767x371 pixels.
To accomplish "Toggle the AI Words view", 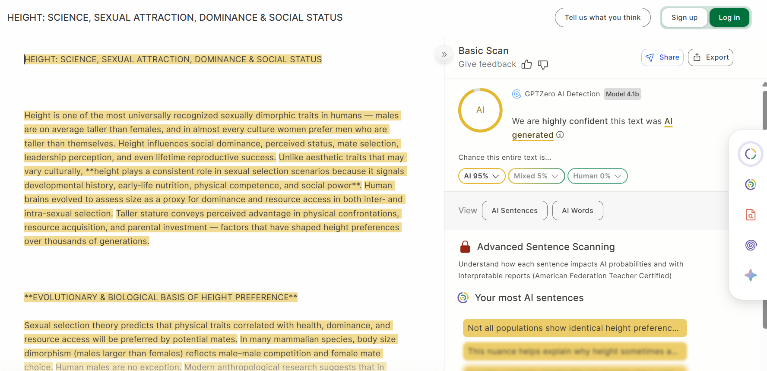I will click(x=577, y=210).
